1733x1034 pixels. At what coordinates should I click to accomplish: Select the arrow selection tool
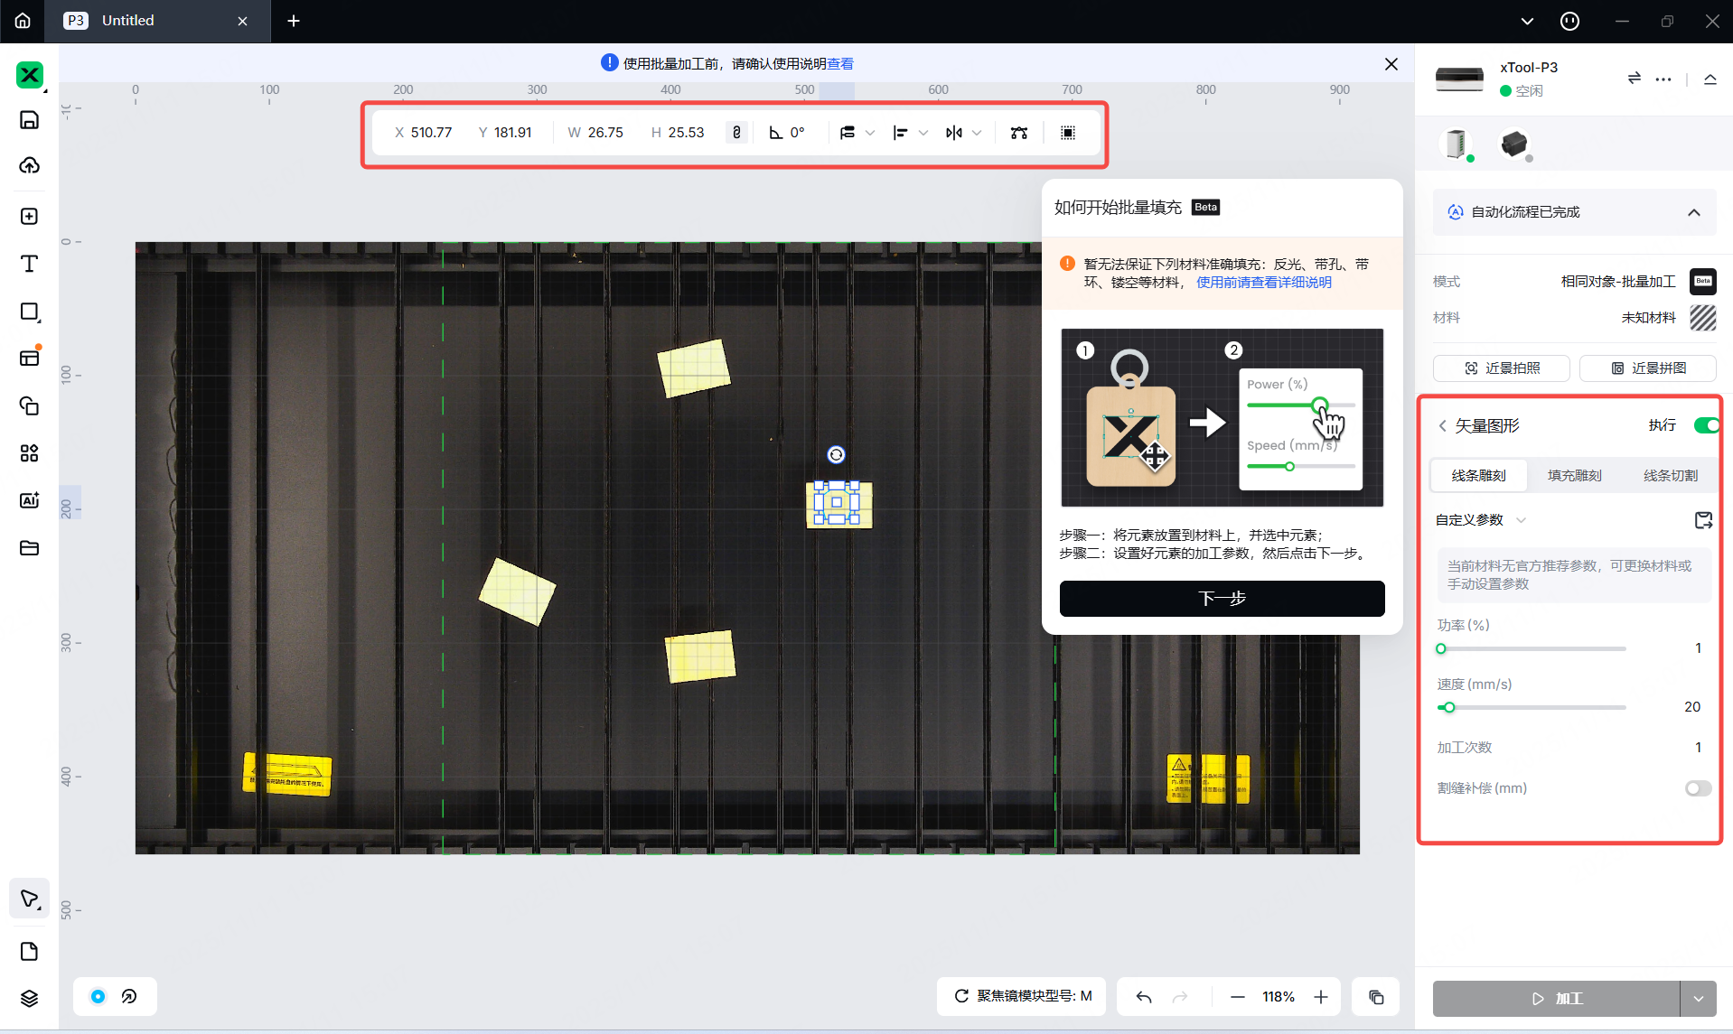click(30, 898)
